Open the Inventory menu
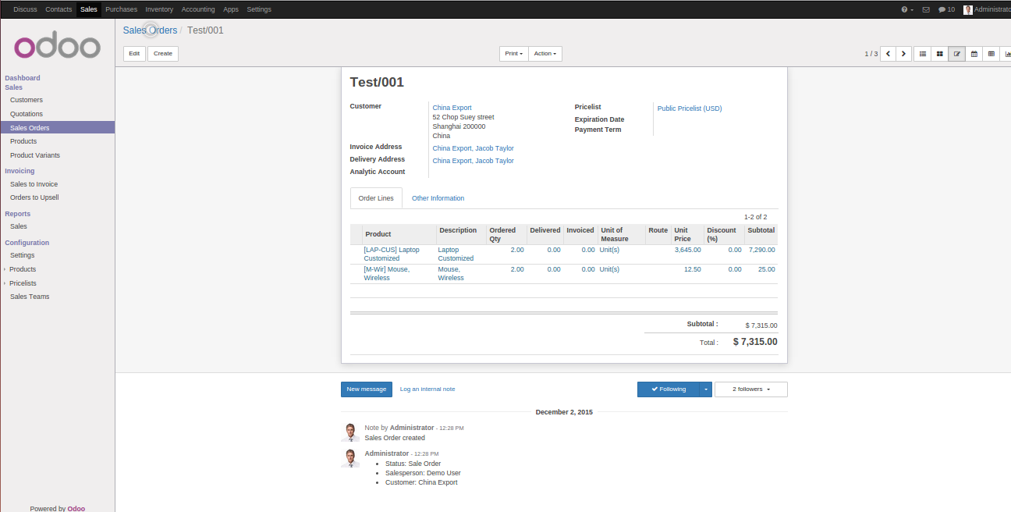This screenshot has width=1011, height=512. 159,9
